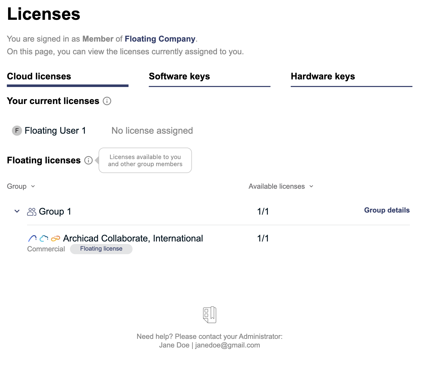Image resolution: width=436 pixels, height=383 pixels.
Task: Click the Floating license badge
Action: [x=101, y=249]
